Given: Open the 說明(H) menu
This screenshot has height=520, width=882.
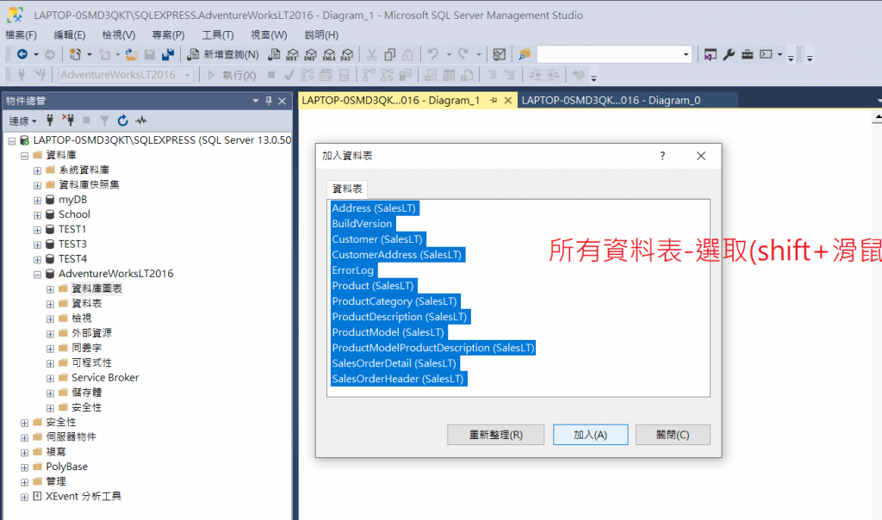Looking at the screenshot, I should point(321,34).
